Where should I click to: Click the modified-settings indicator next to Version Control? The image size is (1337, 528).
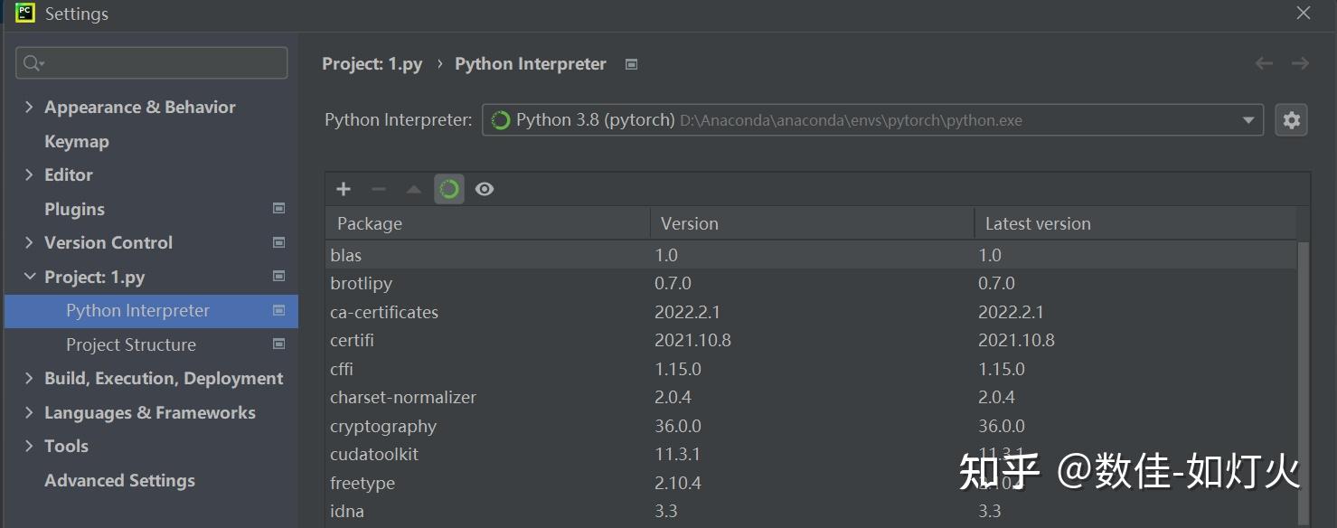click(278, 242)
